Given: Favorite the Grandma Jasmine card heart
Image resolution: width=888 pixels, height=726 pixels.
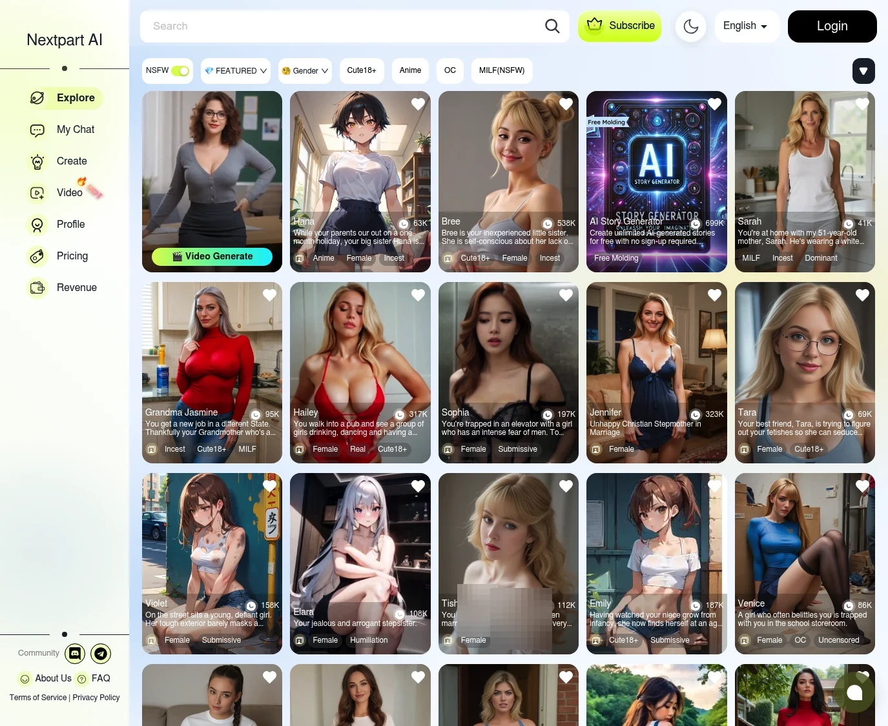Looking at the screenshot, I should (x=269, y=295).
